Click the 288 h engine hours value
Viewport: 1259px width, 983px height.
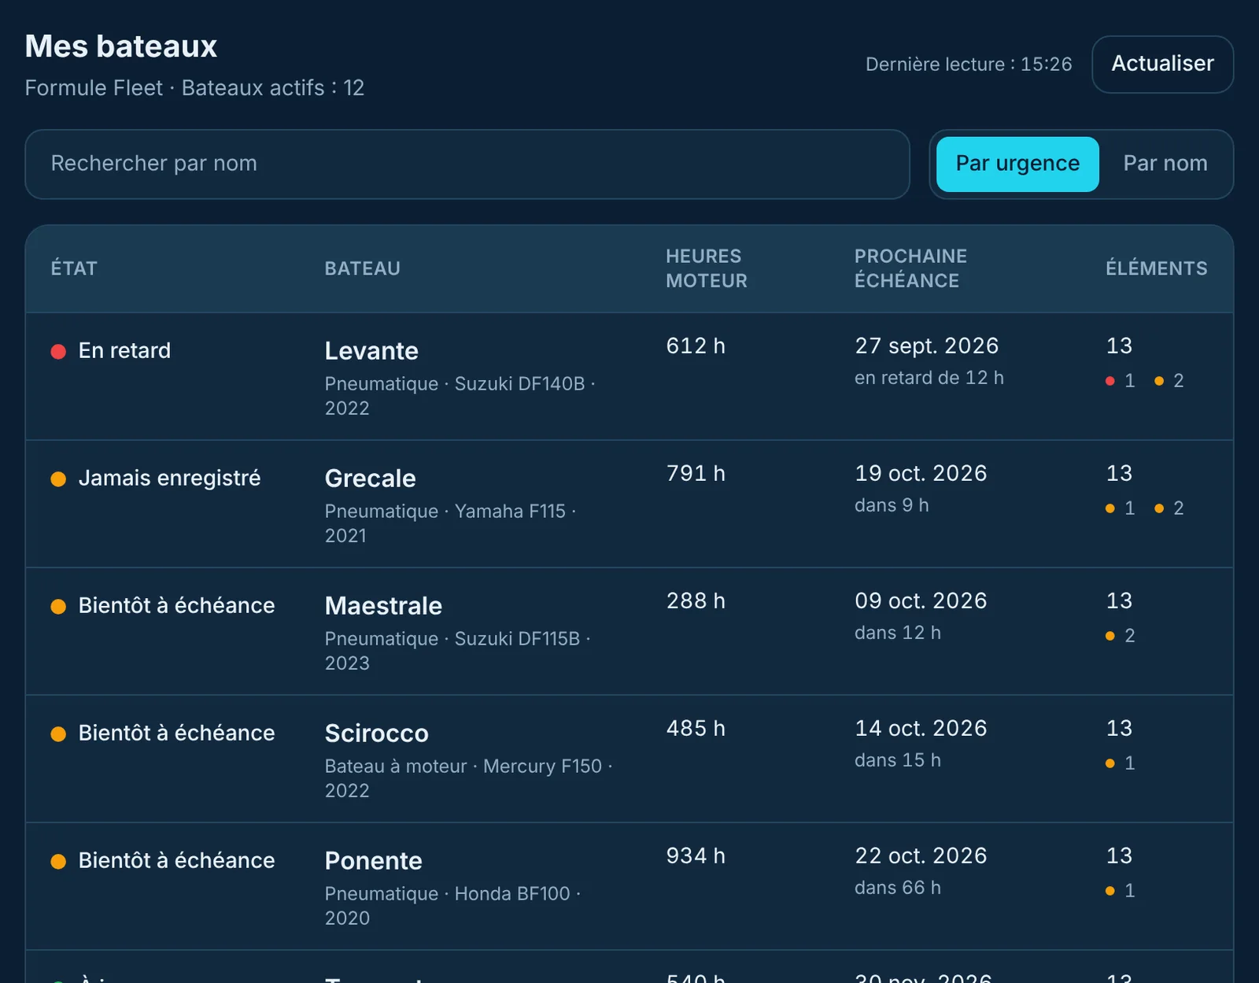coord(696,601)
